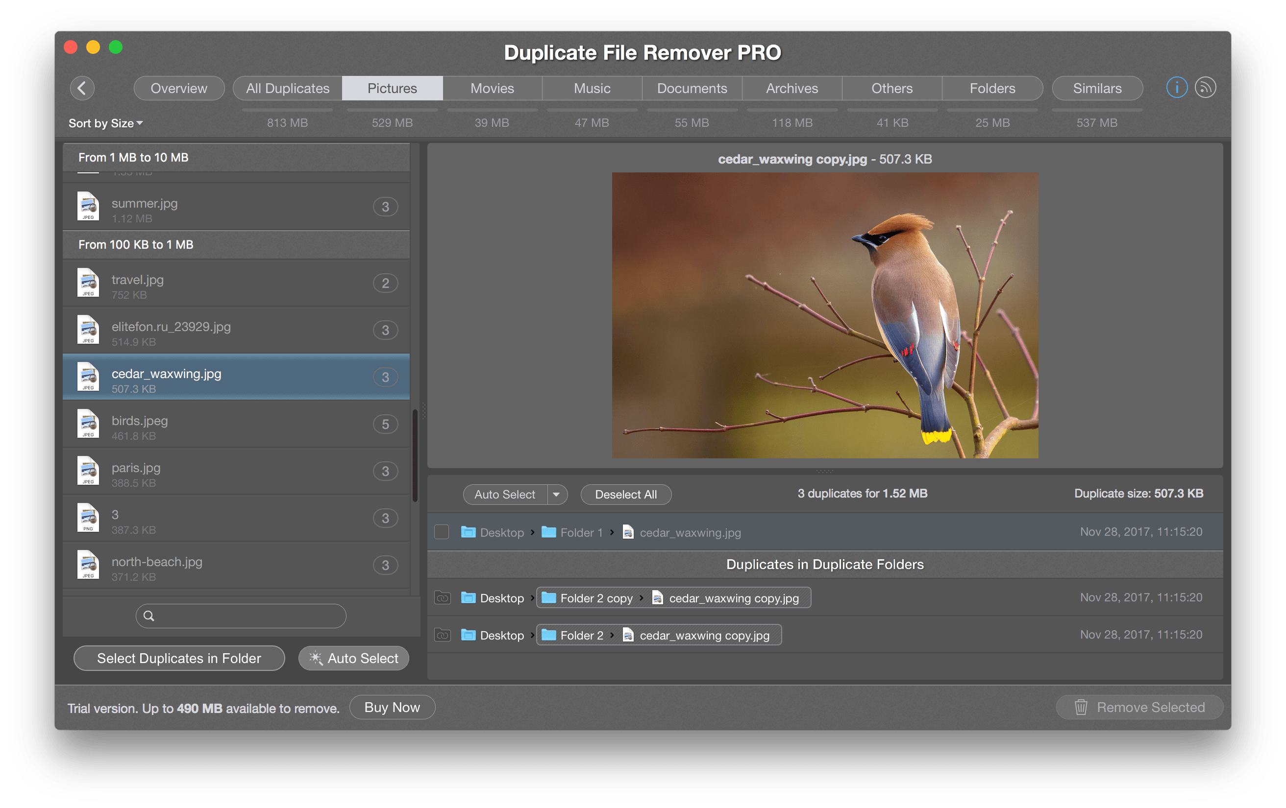This screenshot has height=808, width=1286.
Task: Open the Auto Select dropdown arrow
Action: tap(556, 494)
